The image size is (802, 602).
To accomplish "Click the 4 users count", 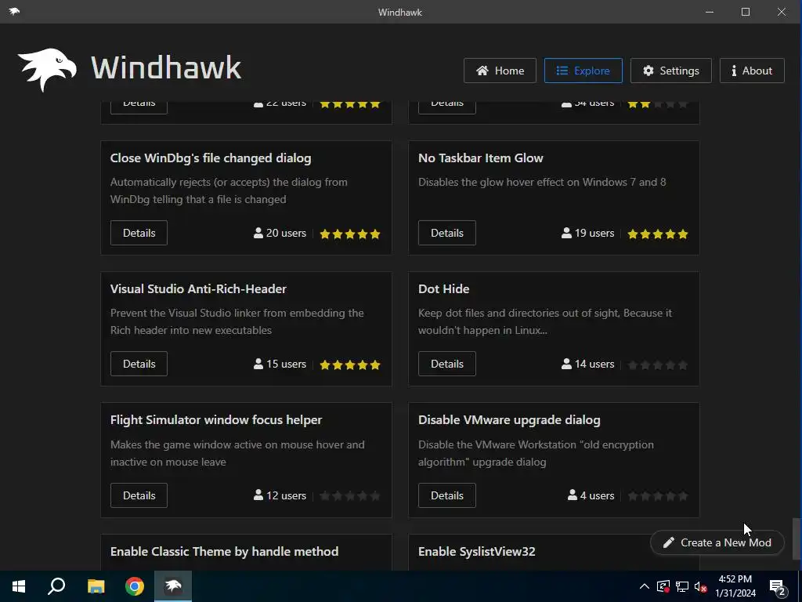I will (x=591, y=495).
